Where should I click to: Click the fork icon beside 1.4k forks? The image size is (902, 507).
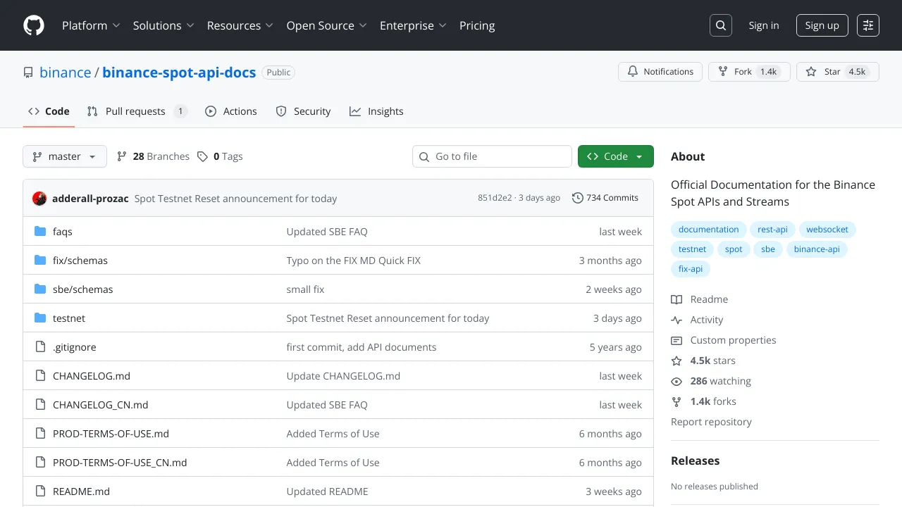676,401
